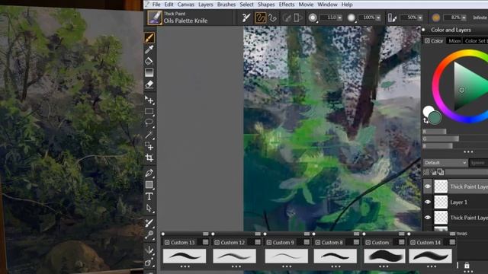Select the Paint Bucket tool
The width and height of the screenshot is (488, 274).
149,61
